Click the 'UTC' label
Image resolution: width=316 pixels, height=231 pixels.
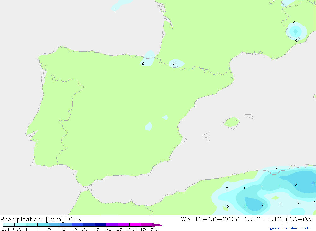275,219
